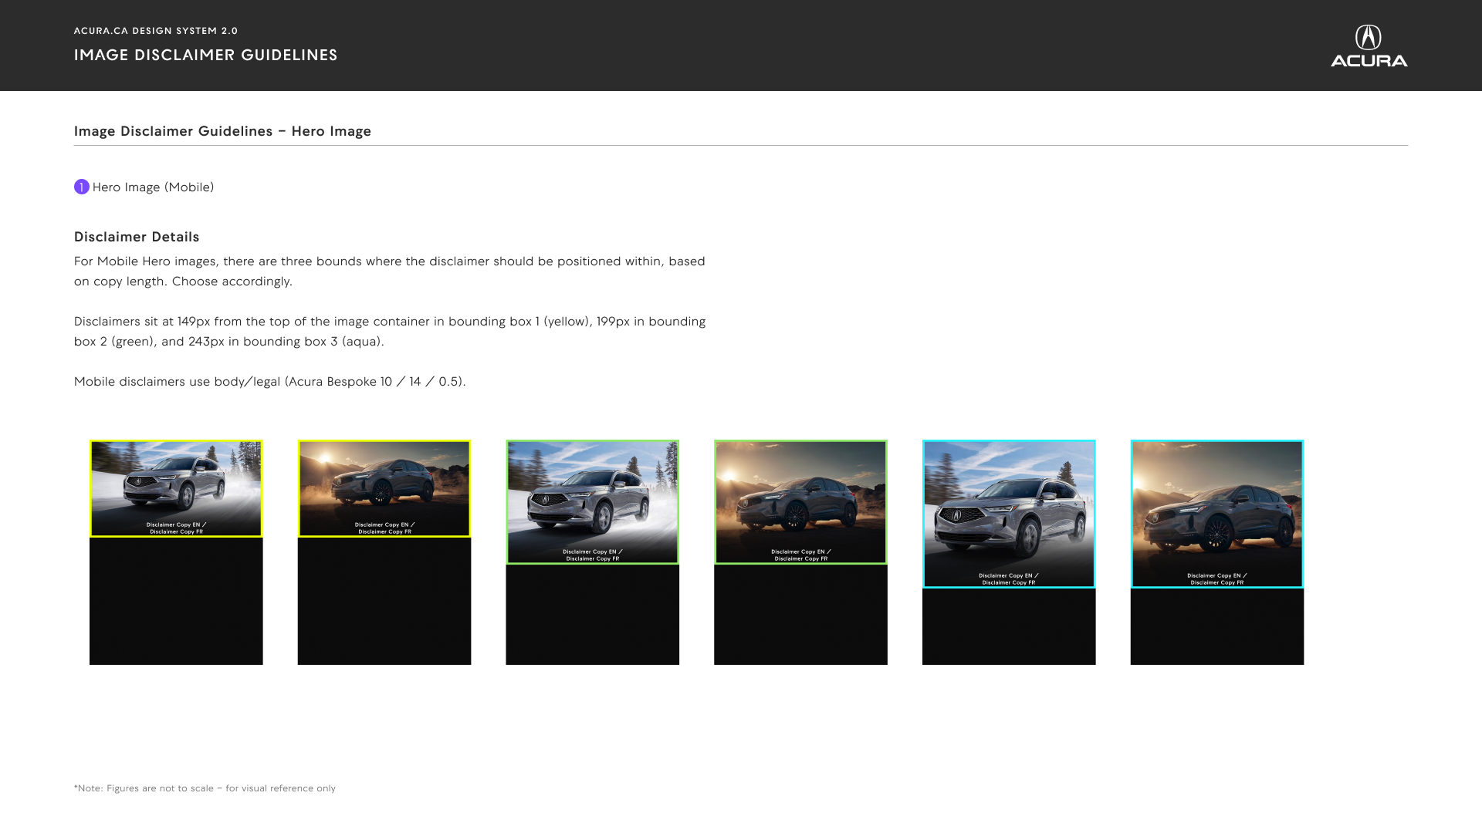The image size is (1482, 833).
Task: Click disclaimer copy in second yellow thumbnail
Action: (x=384, y=528)
